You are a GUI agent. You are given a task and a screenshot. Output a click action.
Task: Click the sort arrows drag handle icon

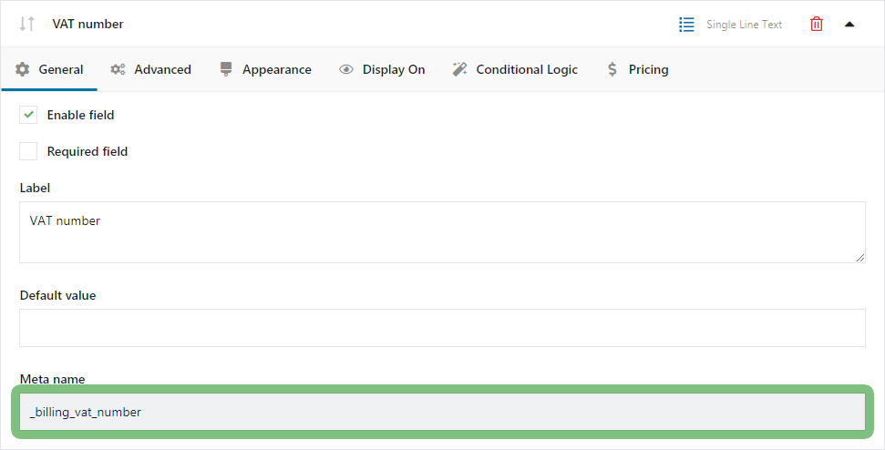coord(27,24)
